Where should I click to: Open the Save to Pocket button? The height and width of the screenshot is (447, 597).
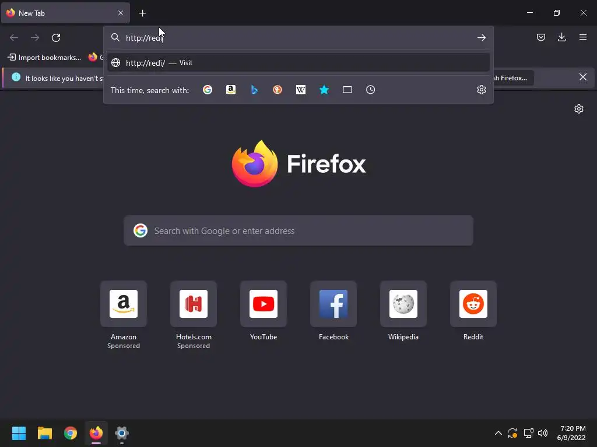[x=541, y=37]
